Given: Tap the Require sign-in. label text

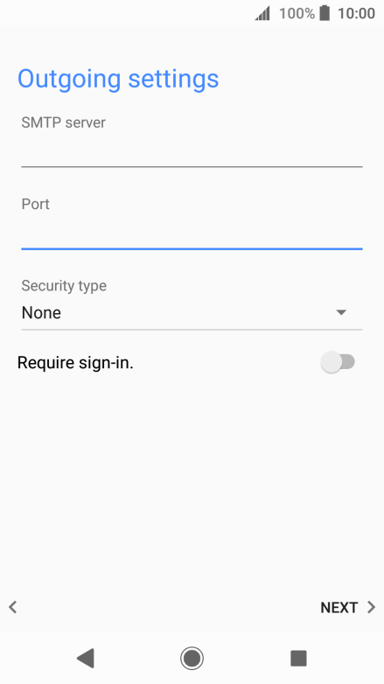Looking at the screenshot, I should (x=75, y=362).
